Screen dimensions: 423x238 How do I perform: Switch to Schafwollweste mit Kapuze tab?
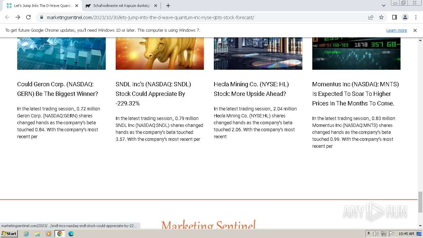click(x=121, y=6)
